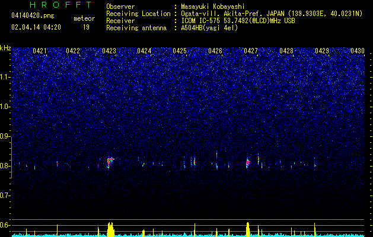Screen dimensions: 373x237
Task: Click the 0429 time marker
Action: click(x=322, y=50)
